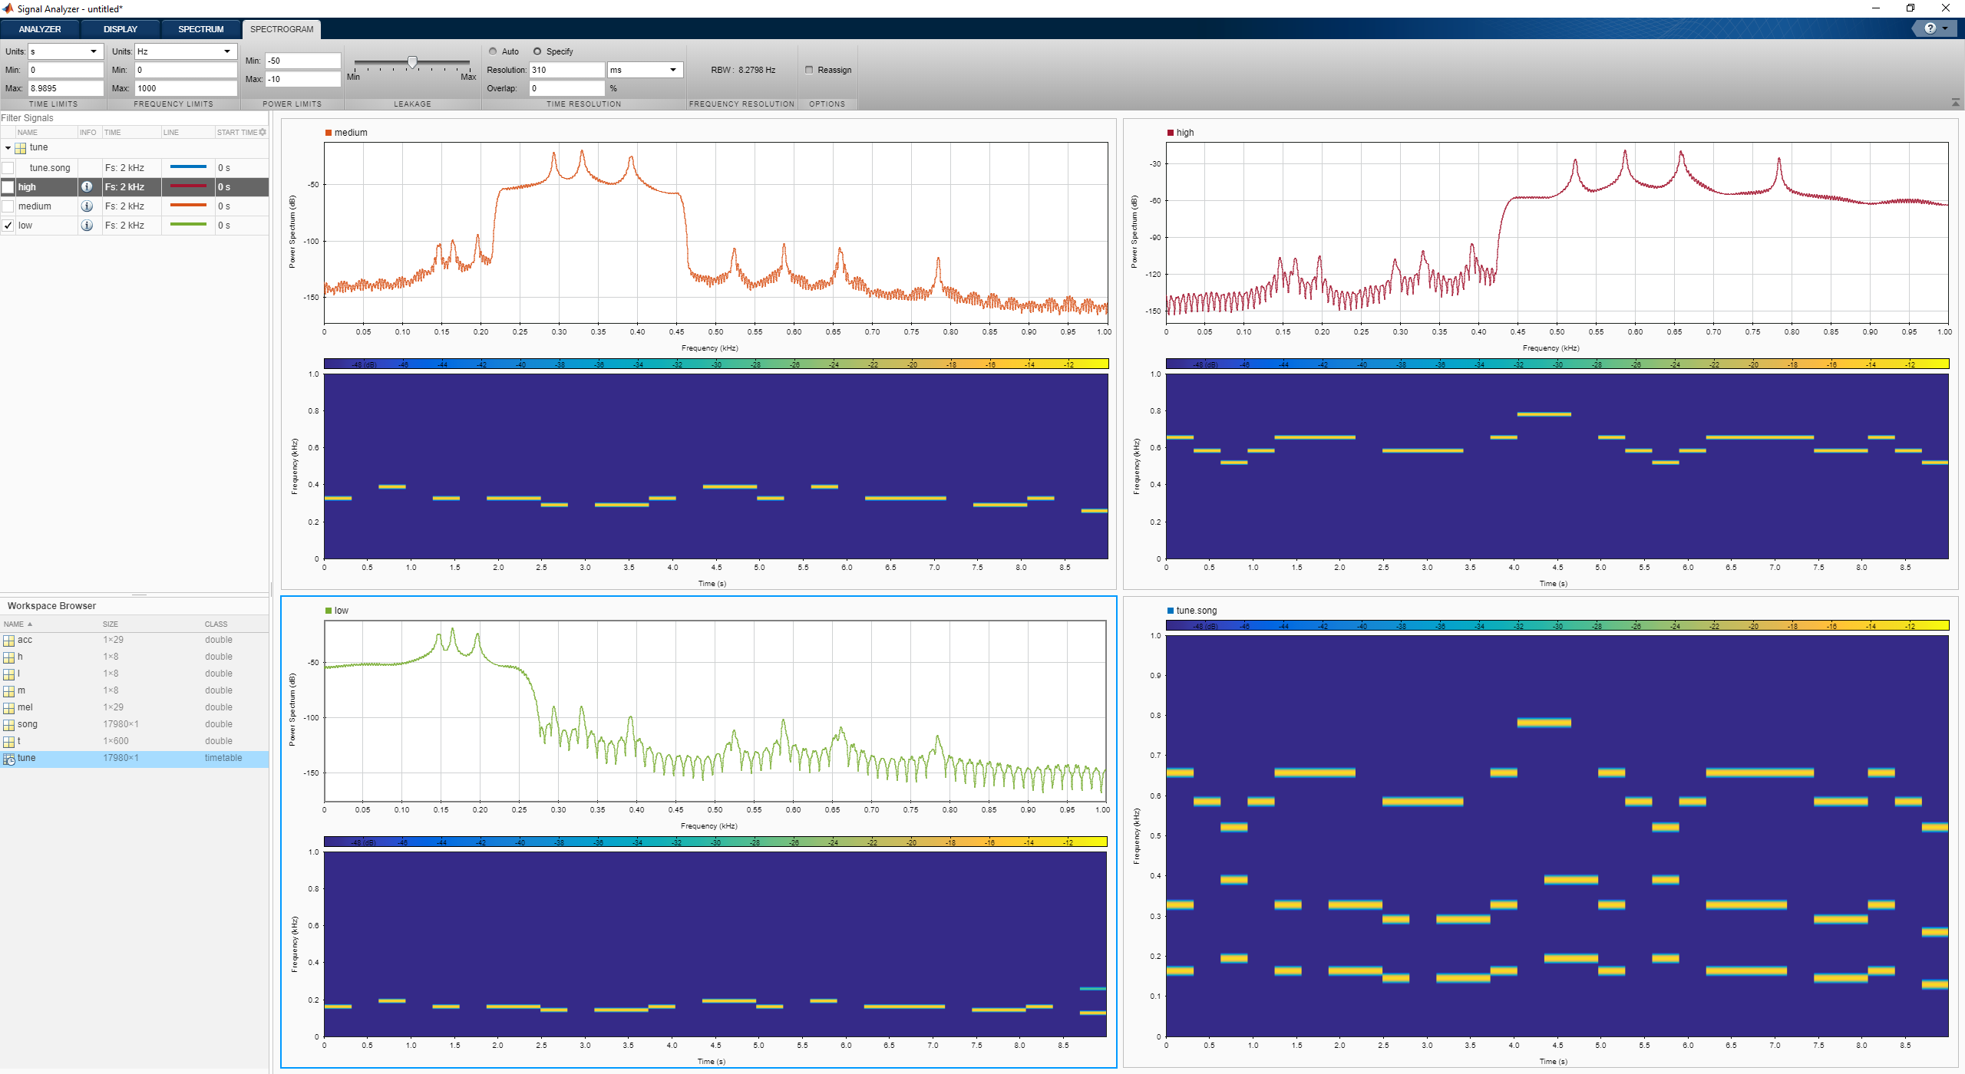Collapse the tune tree node
Image resolution: width=1965 pixels, height=1074 pixels.
(8, 147)
